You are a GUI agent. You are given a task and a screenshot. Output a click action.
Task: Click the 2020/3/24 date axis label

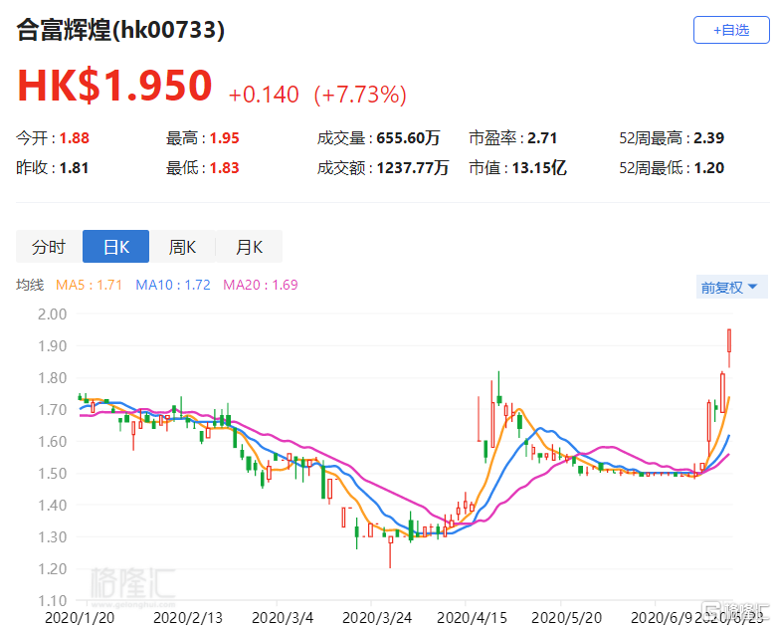[x=377, y=618]
